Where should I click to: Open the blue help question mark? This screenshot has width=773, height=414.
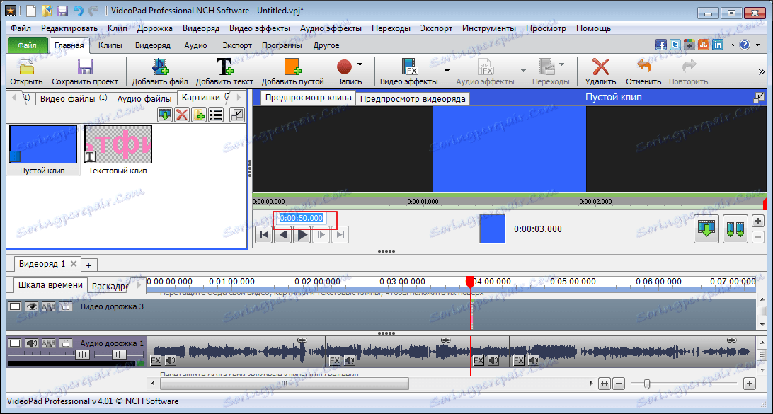(745, 45)
